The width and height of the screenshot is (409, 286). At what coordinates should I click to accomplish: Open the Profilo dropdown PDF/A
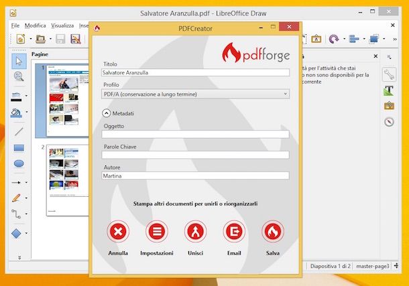click(195, 94)
